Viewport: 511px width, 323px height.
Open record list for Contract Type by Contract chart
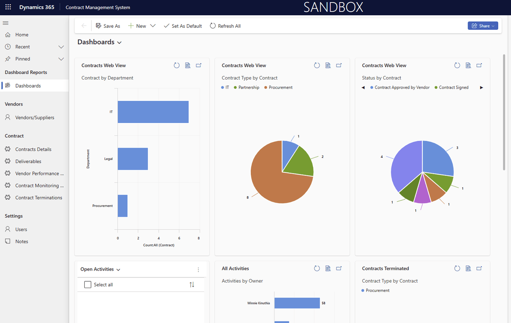[x=328, y=65]
